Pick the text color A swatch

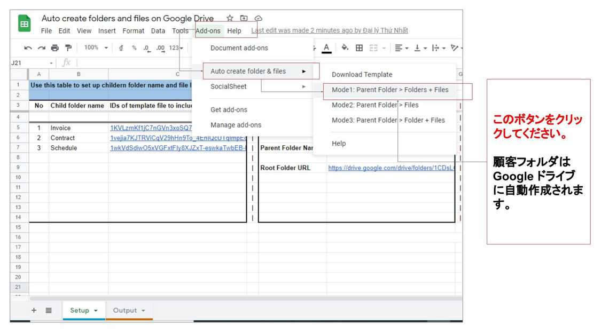point(326,48)
